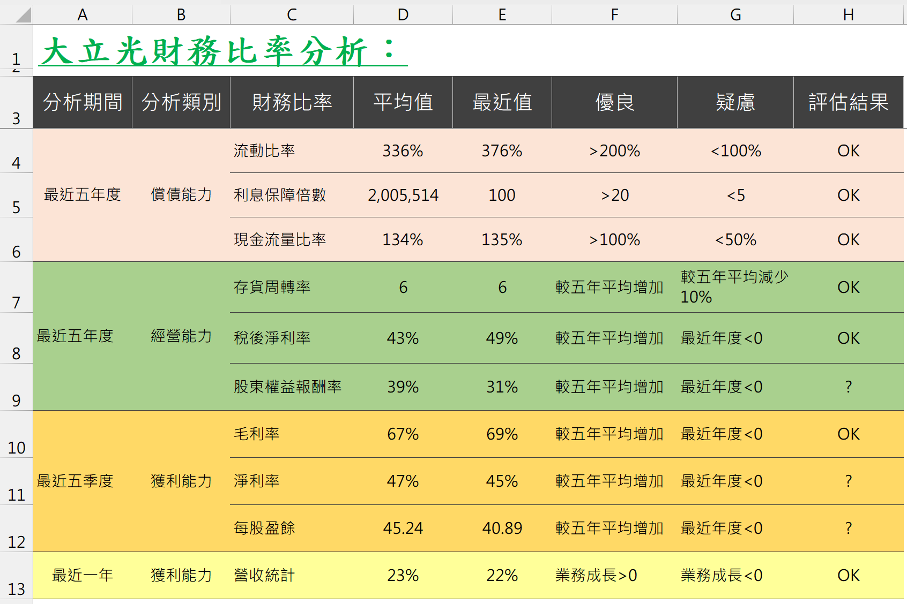The height and width of the screenshot is (604, 907).
Task: Select row 13 header
Action: coord(16,576)
